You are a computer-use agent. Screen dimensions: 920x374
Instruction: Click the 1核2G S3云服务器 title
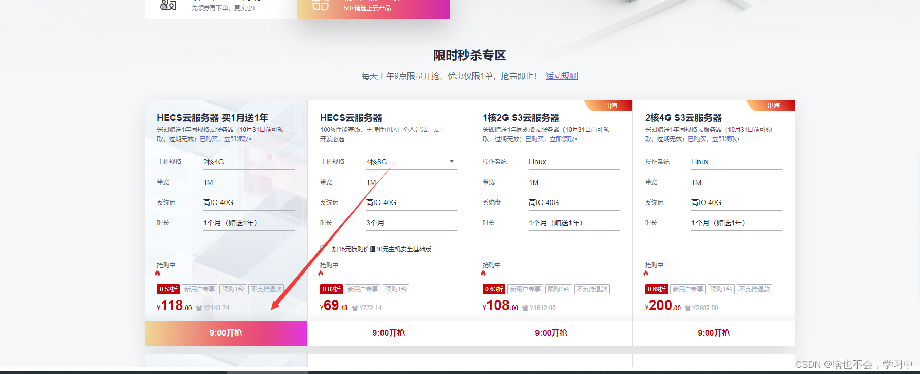[521, 118]
